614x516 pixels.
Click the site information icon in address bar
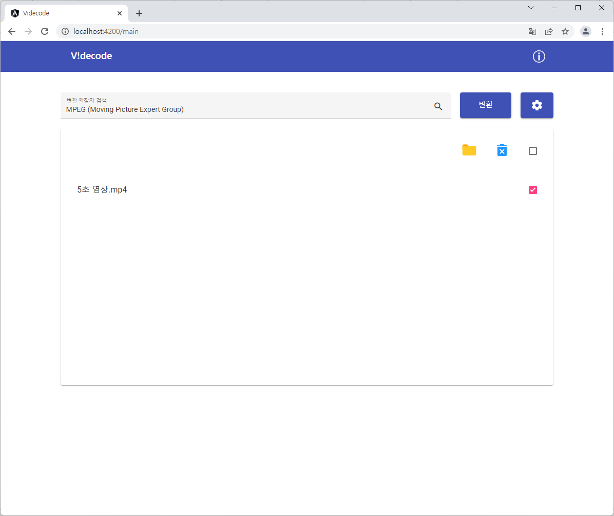pos(65,31)
